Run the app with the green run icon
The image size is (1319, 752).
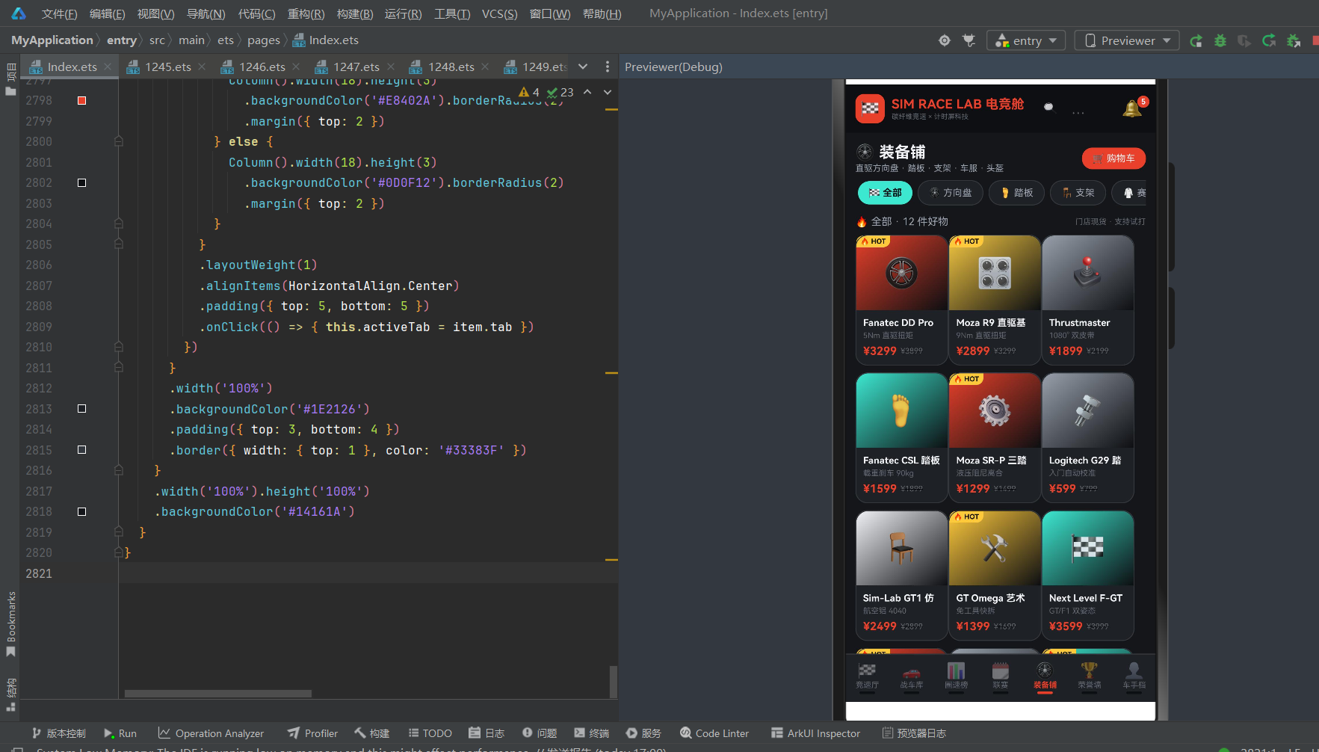click(x=1196, y=40)
